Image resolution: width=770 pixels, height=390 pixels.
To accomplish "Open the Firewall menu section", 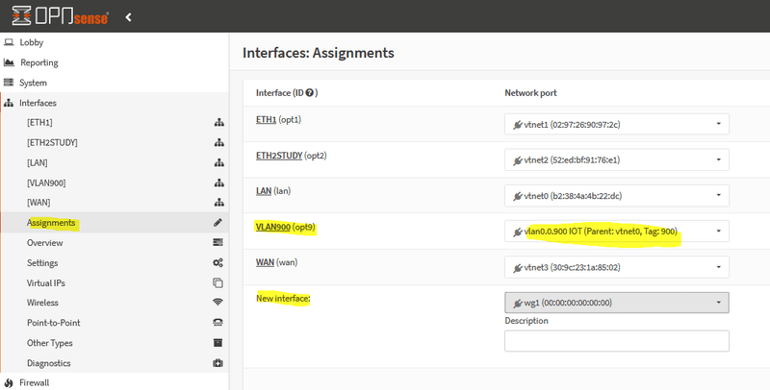I will point(35,382).
